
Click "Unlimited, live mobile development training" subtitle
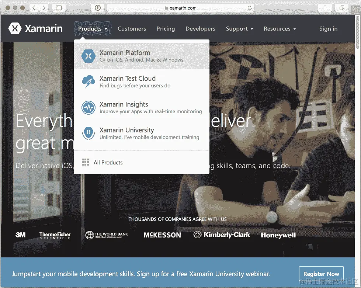(x=149, y=137)
